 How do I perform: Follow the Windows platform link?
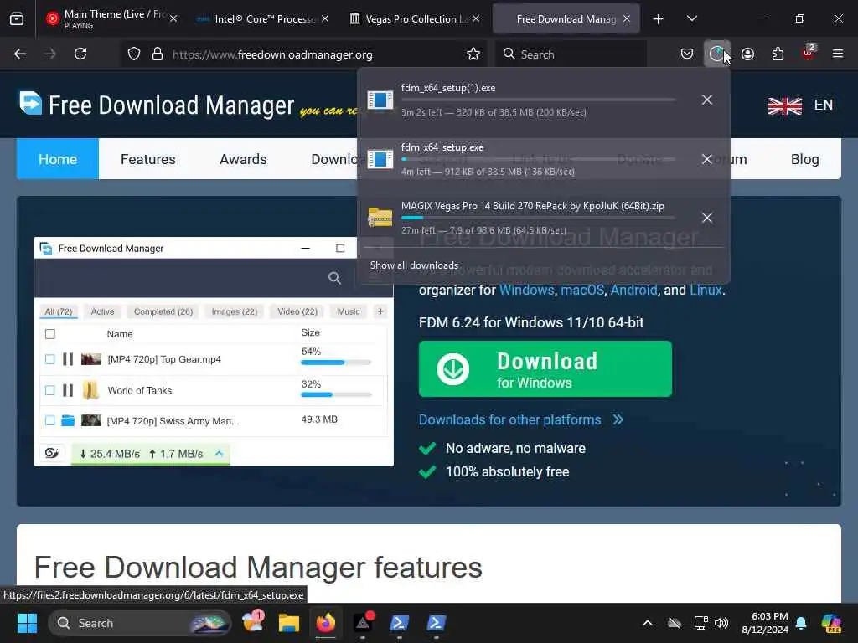click(526, 290)
